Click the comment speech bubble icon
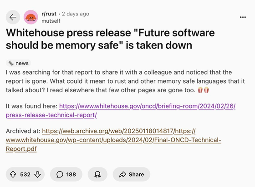Image resolution: width=255 pixels, height=187 pixels. 60,174
